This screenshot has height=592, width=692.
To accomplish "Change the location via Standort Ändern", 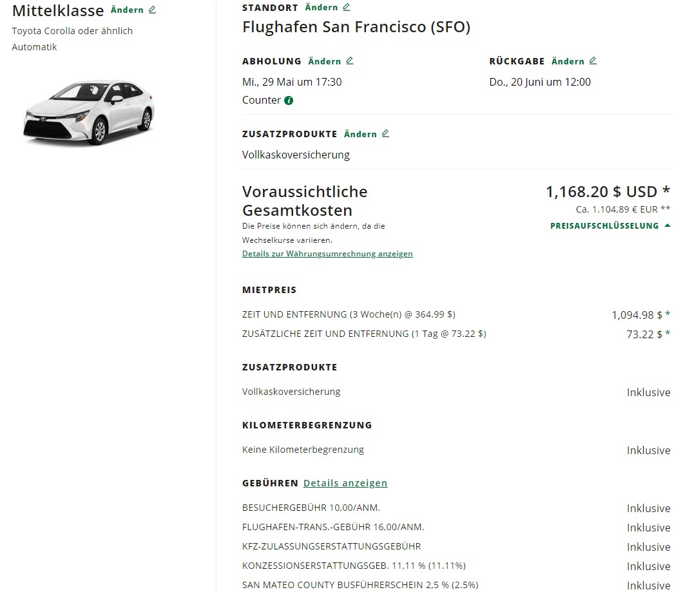I will pos(321,8).
